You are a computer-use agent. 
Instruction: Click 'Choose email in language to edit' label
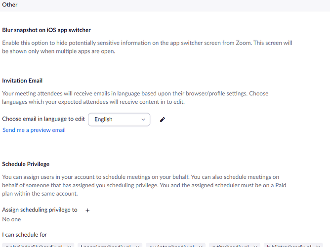point(43,119)
